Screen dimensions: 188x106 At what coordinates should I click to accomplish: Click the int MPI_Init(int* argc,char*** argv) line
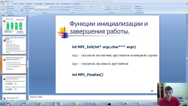tap(104, 47)
